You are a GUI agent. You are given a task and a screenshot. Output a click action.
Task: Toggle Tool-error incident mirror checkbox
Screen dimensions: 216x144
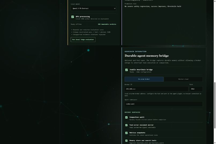coord(126,125)
